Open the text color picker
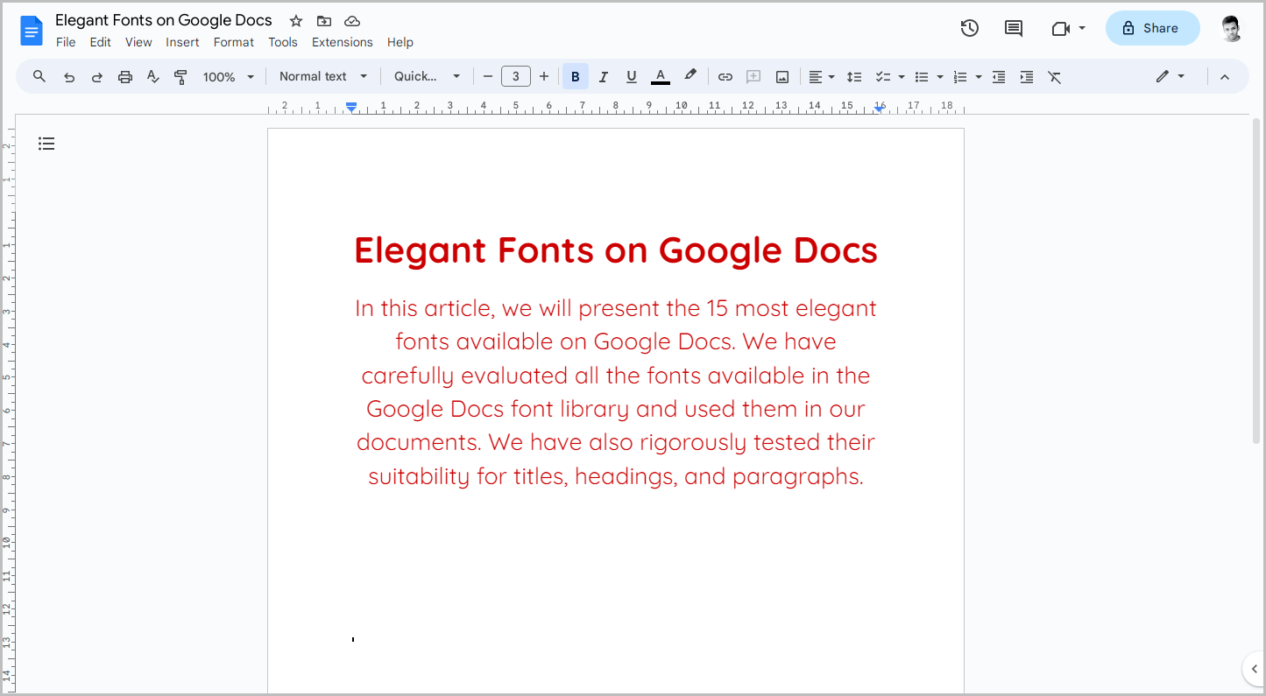Screen dimensions: 1266x696 click(660, 76)
